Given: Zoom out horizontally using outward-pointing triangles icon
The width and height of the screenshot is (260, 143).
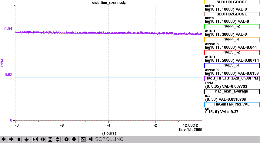Looking at the screenshot, I should coord(43,139).
